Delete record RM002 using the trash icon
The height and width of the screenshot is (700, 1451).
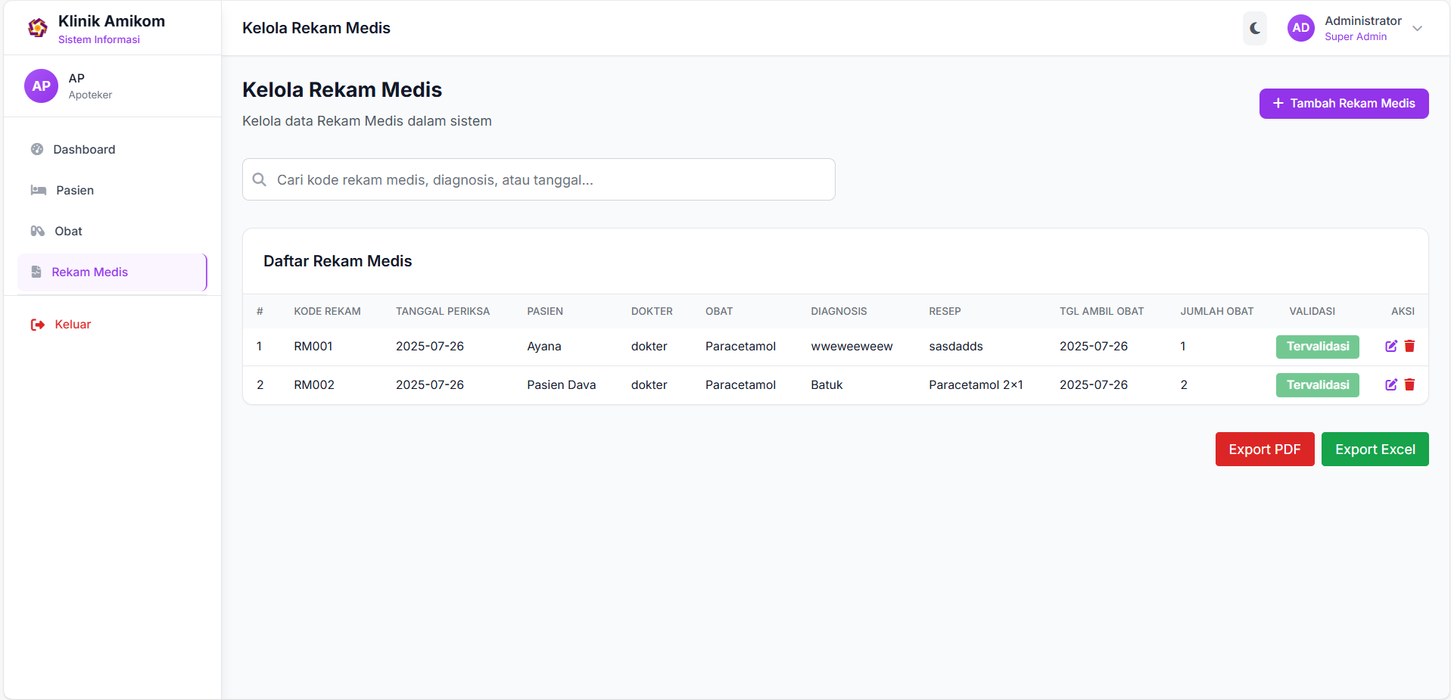pos(1409,384)
